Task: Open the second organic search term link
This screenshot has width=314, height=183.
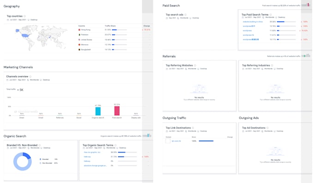Action: [x=87, y=157]
